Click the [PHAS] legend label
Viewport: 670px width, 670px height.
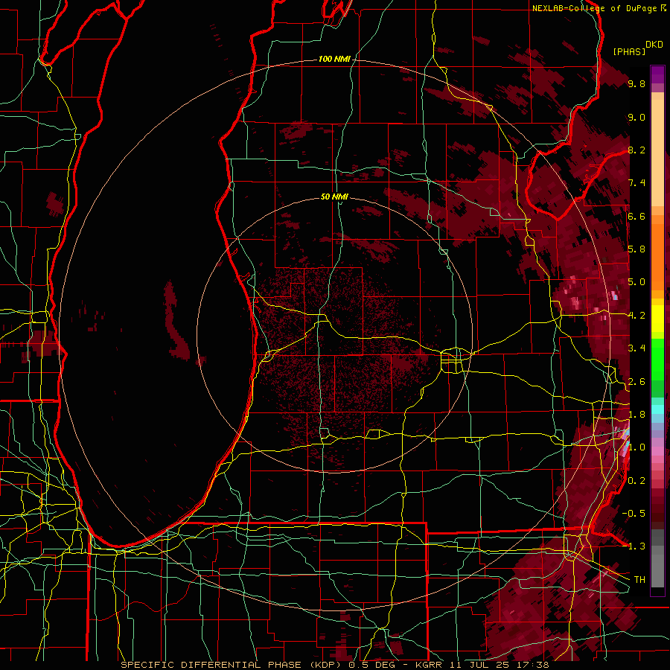pos(629,51)
